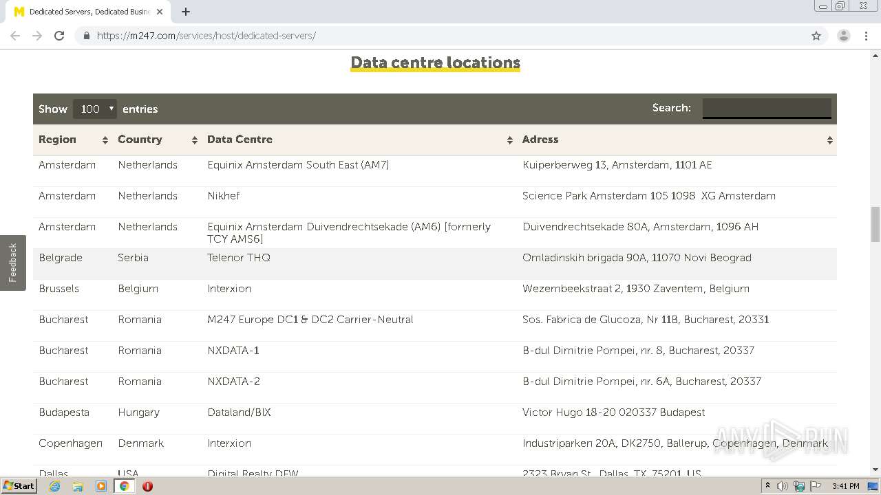881x495 pixels.
Task: Click the Data centre locations heading
Action: click(435, 63)
